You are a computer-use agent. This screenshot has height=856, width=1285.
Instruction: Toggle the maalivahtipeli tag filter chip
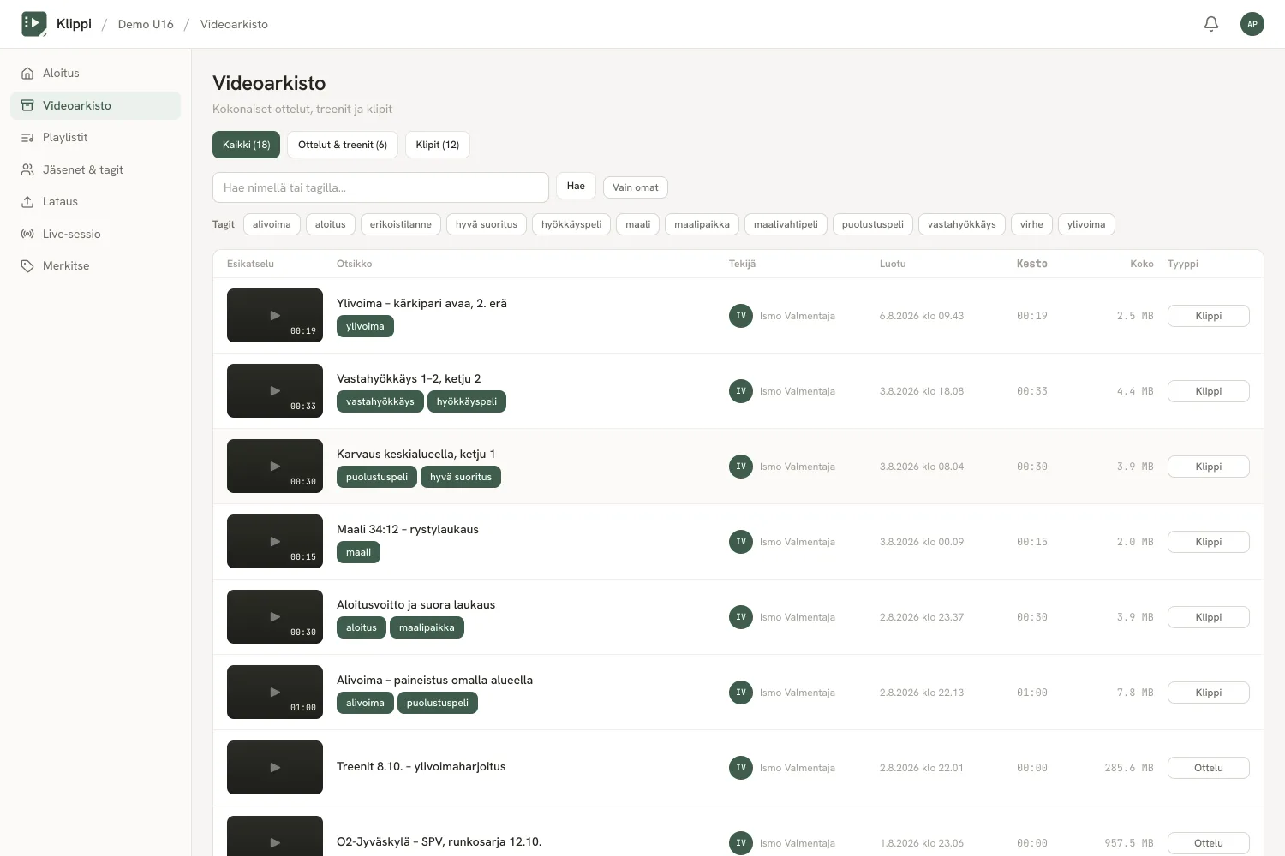[786, 224]
